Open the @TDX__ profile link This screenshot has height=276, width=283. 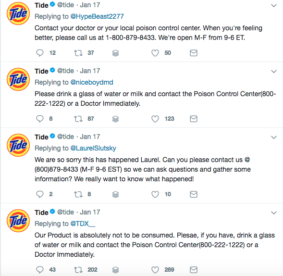83,224
